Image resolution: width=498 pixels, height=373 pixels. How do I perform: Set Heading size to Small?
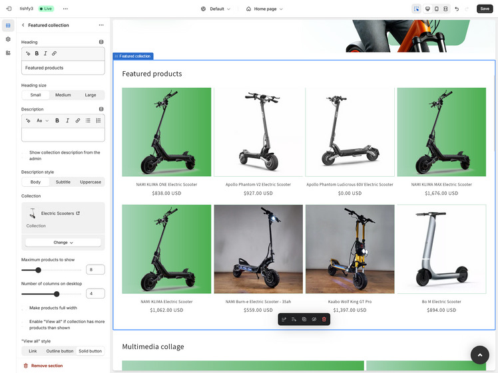[x=35, y=95]
